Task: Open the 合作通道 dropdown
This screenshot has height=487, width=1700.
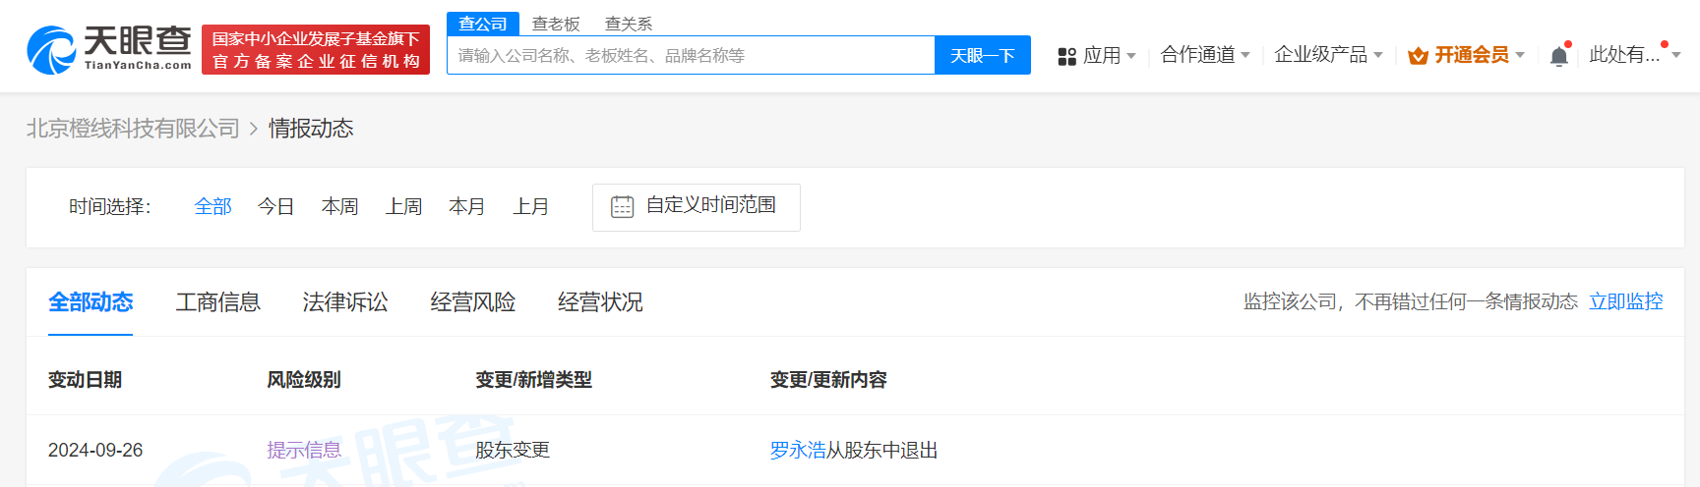Action: 1205,55
